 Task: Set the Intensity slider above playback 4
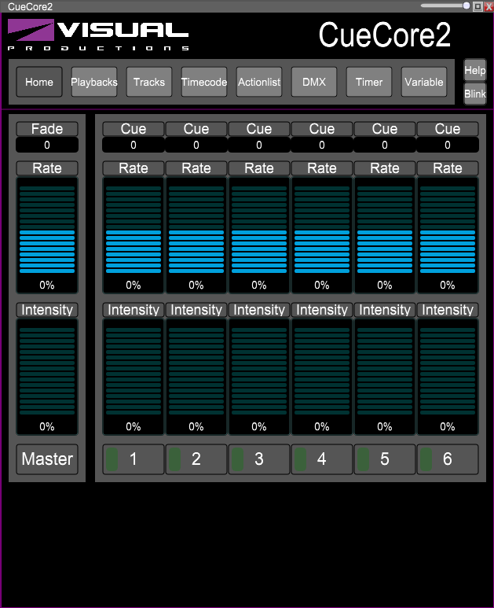pyautogui.click(x=322, y=377)
